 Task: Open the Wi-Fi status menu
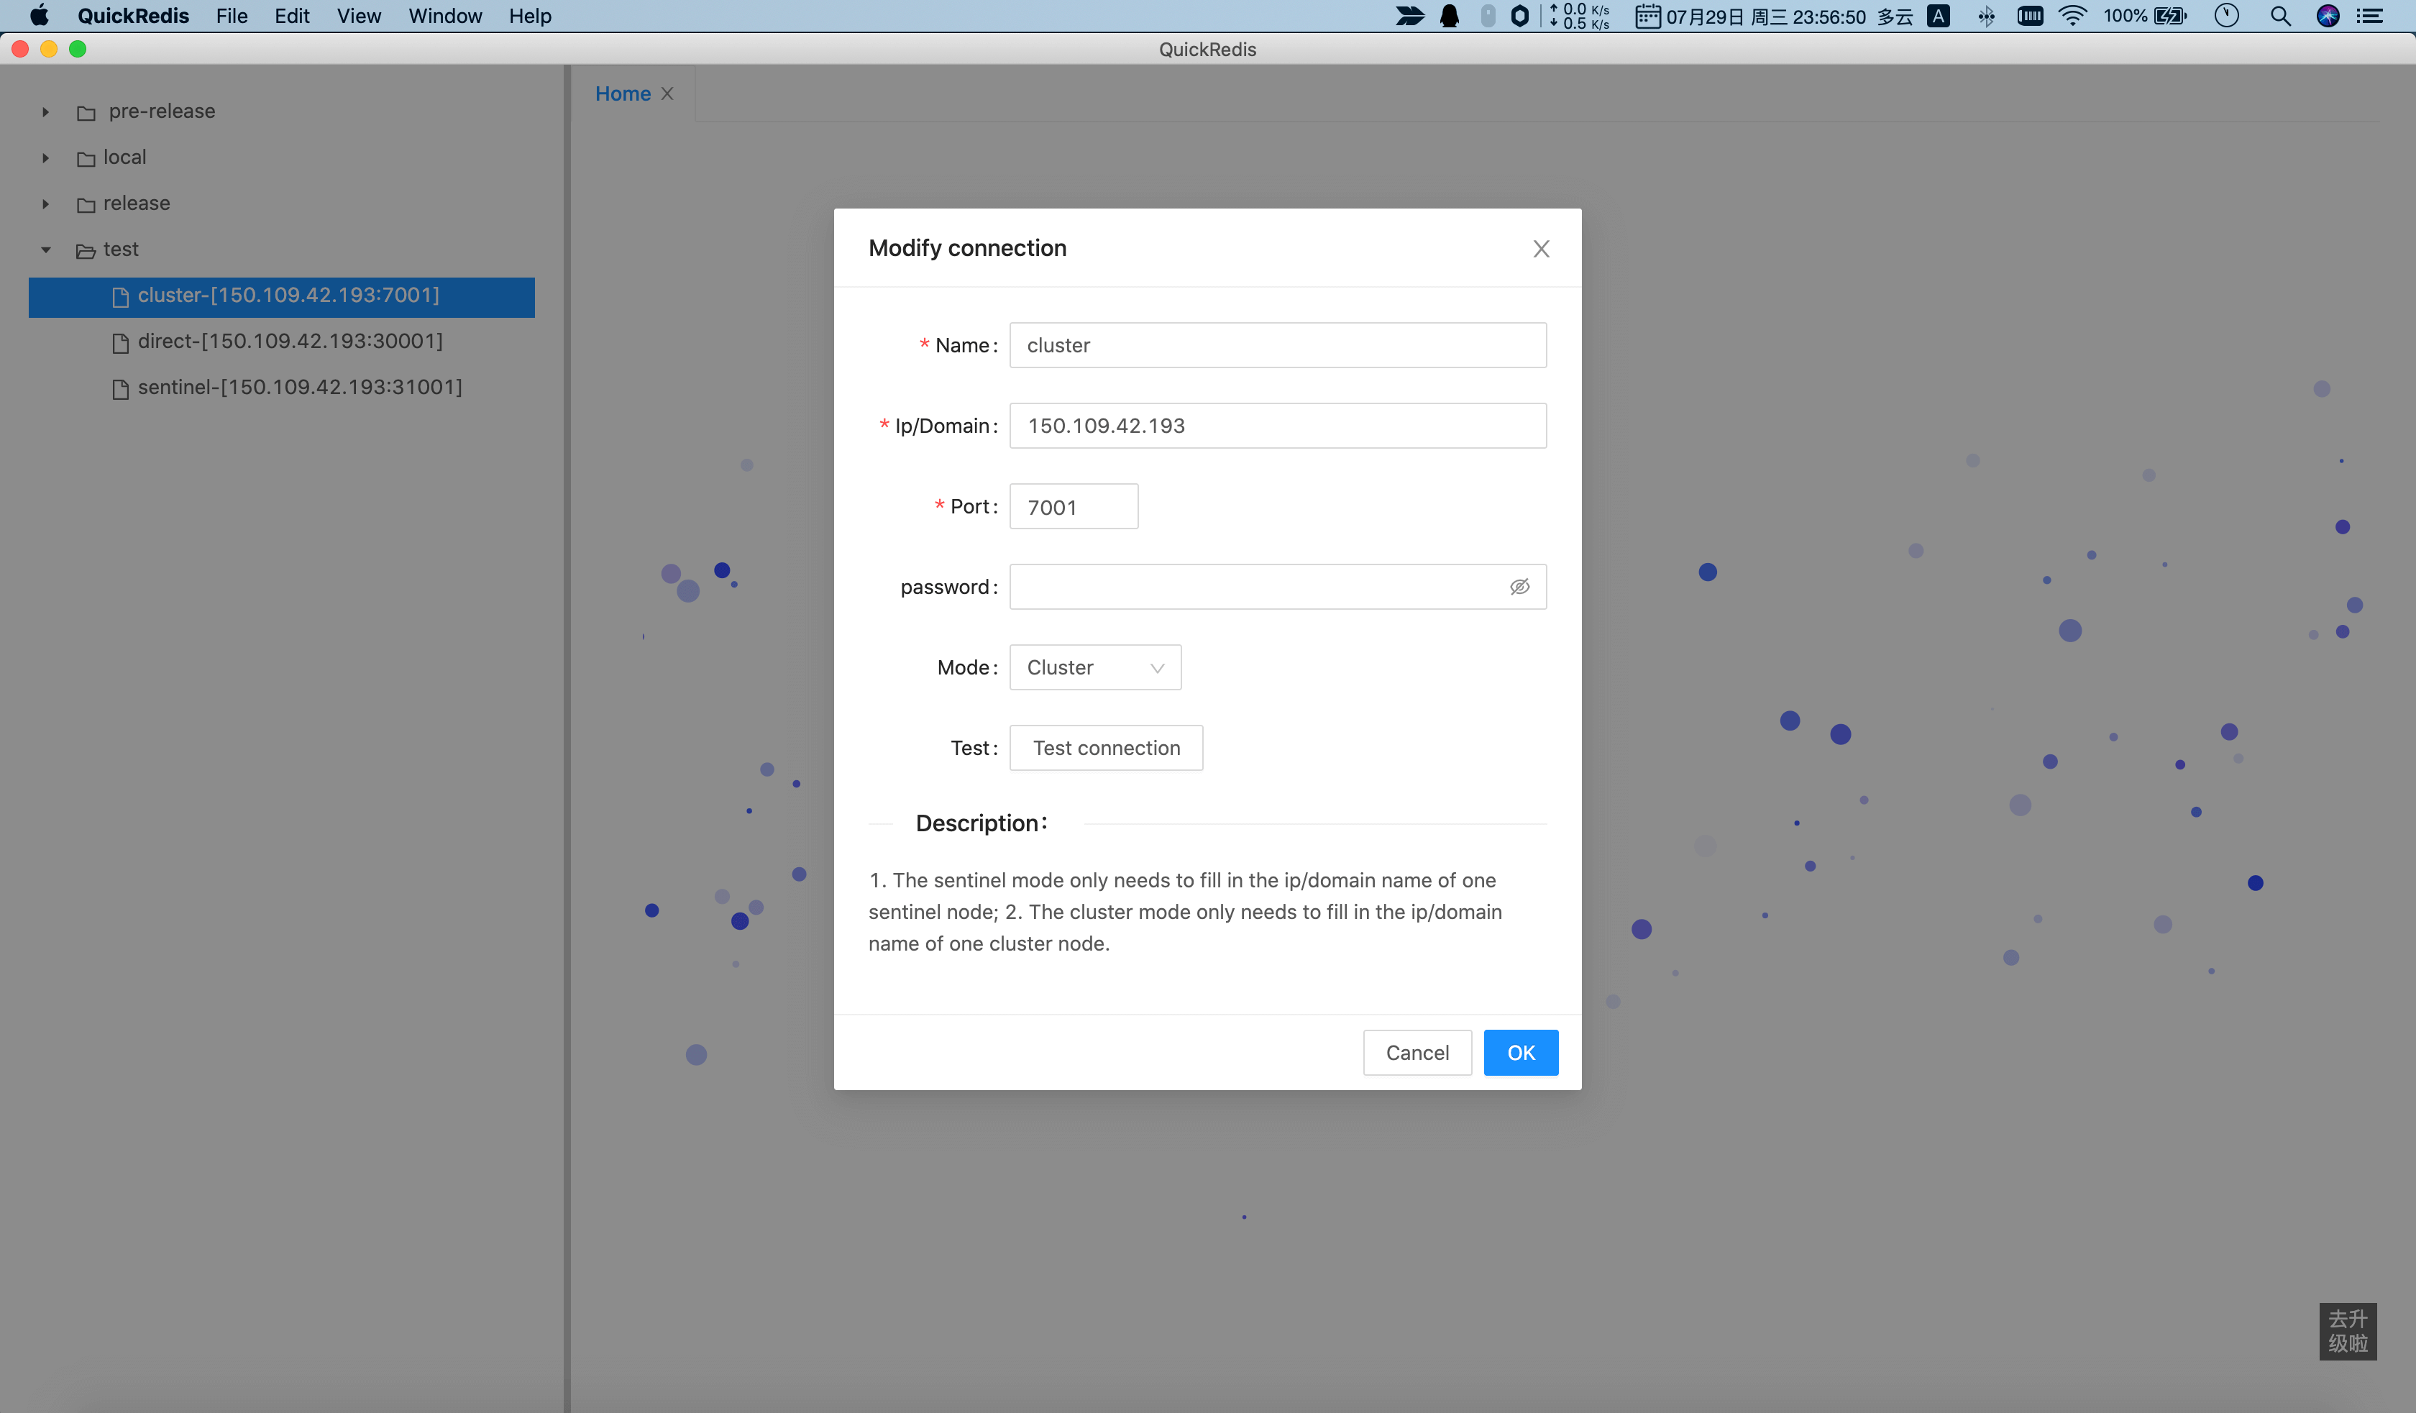point(2072,17)
